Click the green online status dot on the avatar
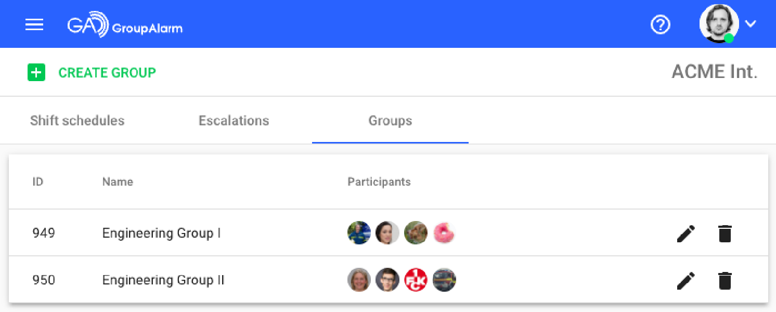The image size is (776, 312). point(730,37)
